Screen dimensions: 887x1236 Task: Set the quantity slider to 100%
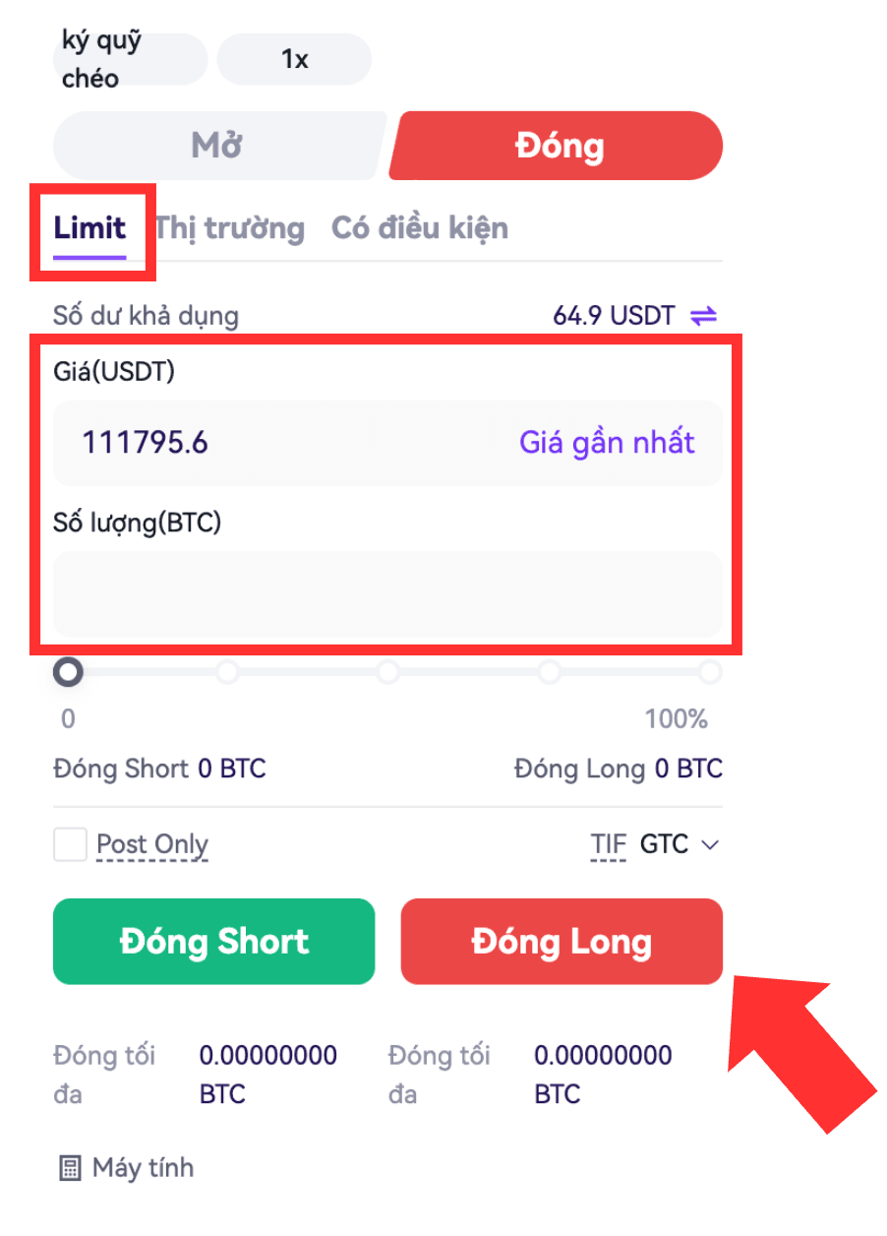coord(710,672)
